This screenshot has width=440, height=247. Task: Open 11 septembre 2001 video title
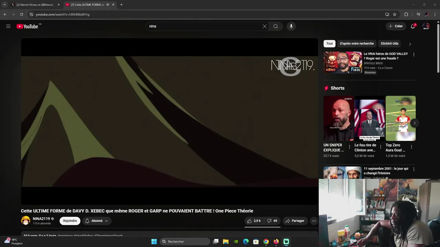coord(386,171)
